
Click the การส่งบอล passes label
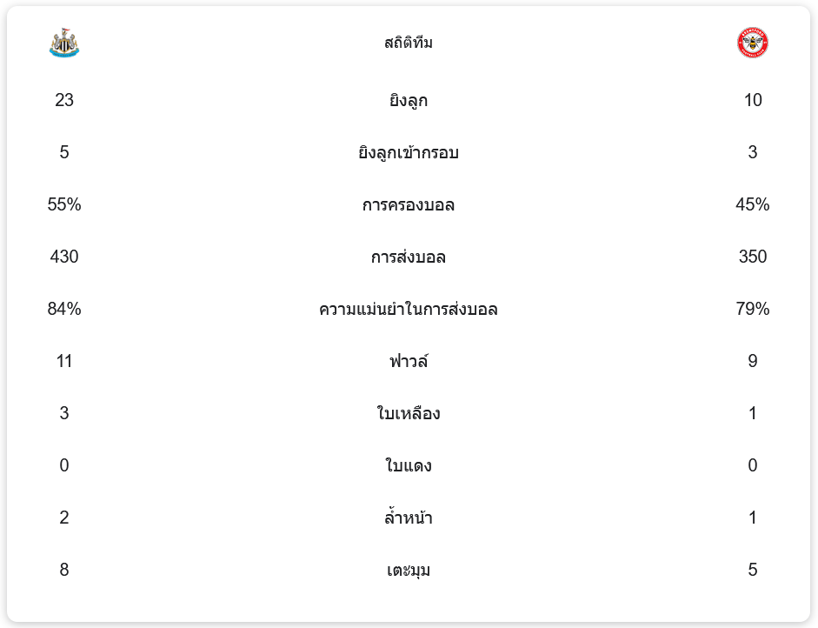[x=409, y=257]
